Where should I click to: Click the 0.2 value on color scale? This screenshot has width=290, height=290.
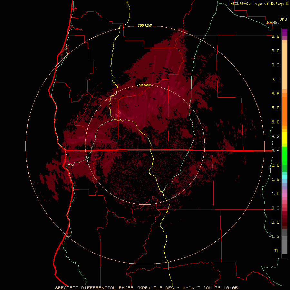[275, 208]
